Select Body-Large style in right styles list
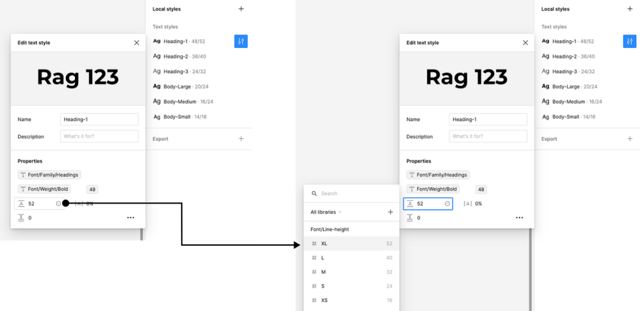The image size is (640, 311). point(570,86)
